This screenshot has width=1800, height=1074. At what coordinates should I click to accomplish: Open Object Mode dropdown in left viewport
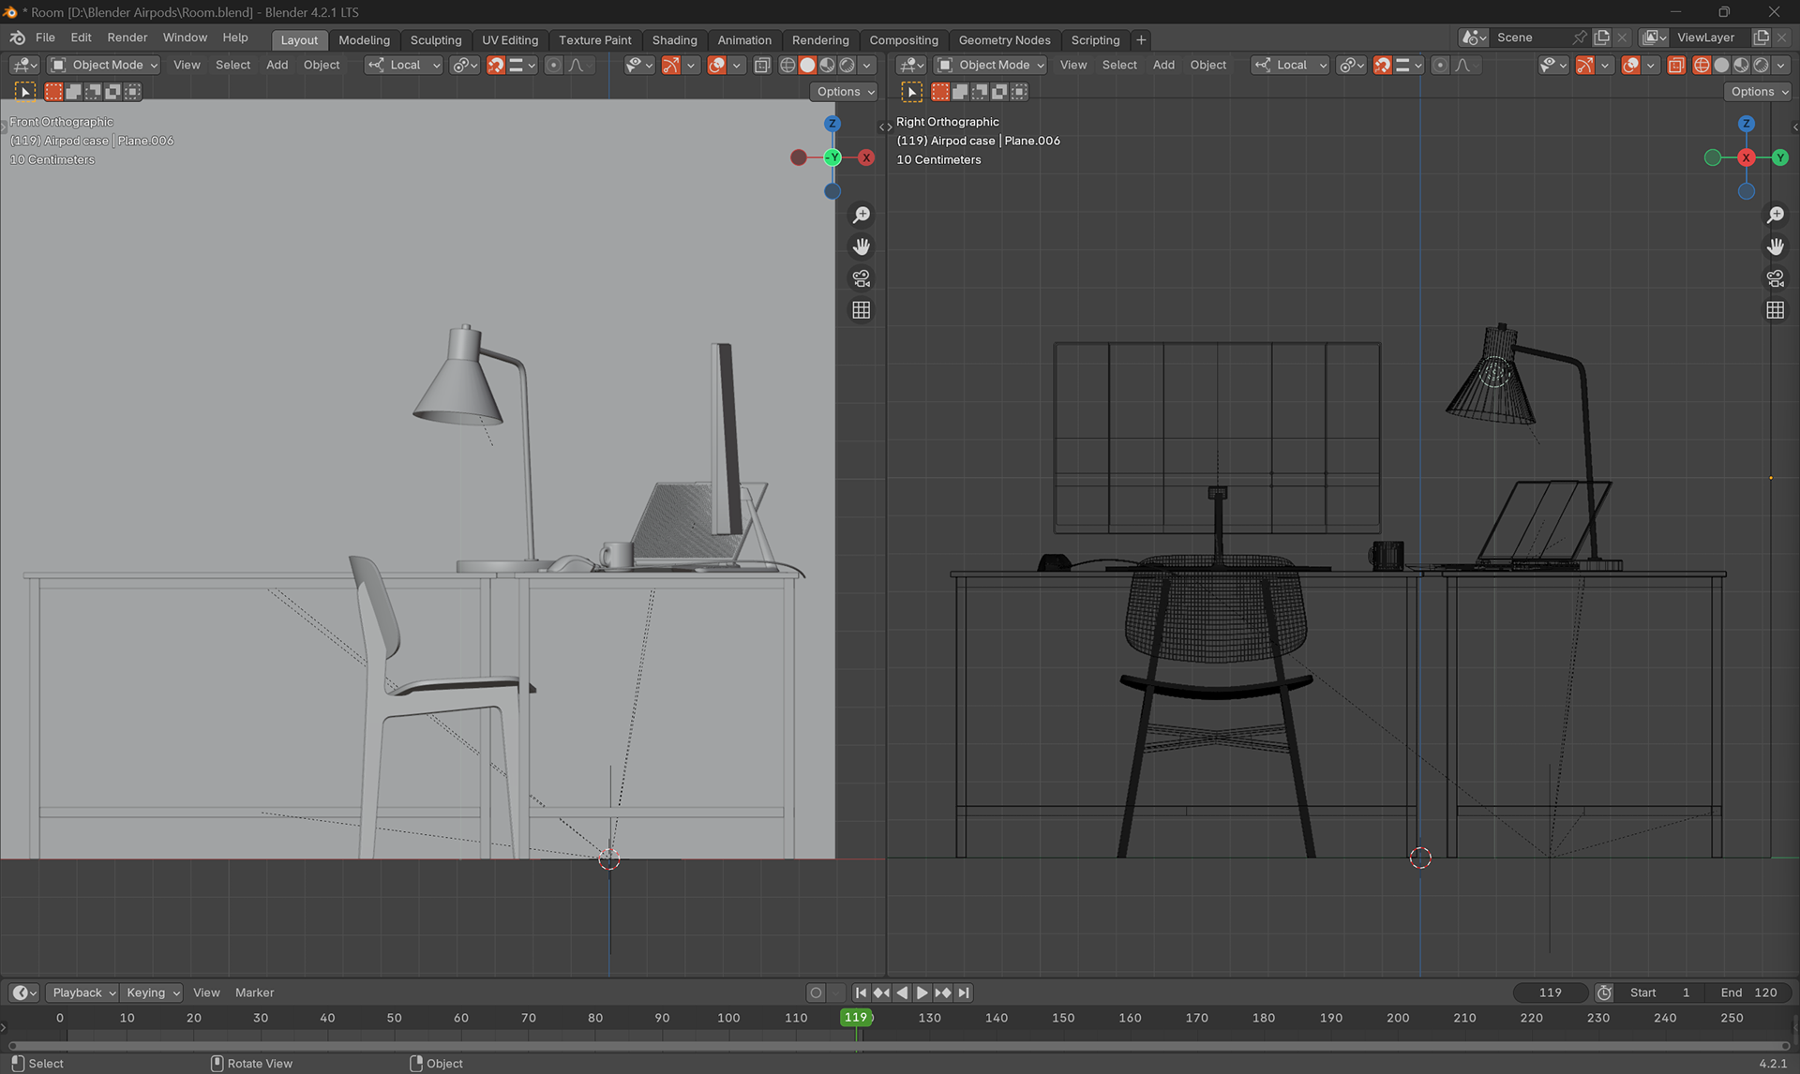point(105,65)
